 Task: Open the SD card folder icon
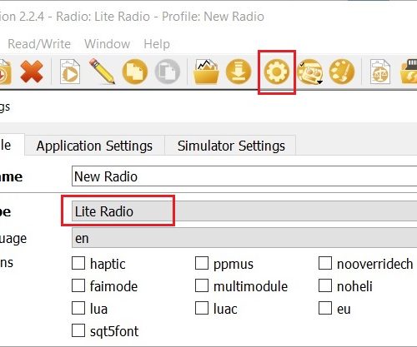[x=206, y=72]
